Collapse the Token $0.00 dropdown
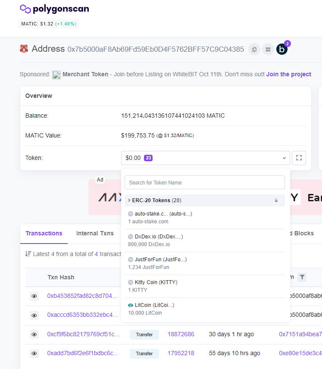This screenshot has width=322, height=369. pos(206,158)
